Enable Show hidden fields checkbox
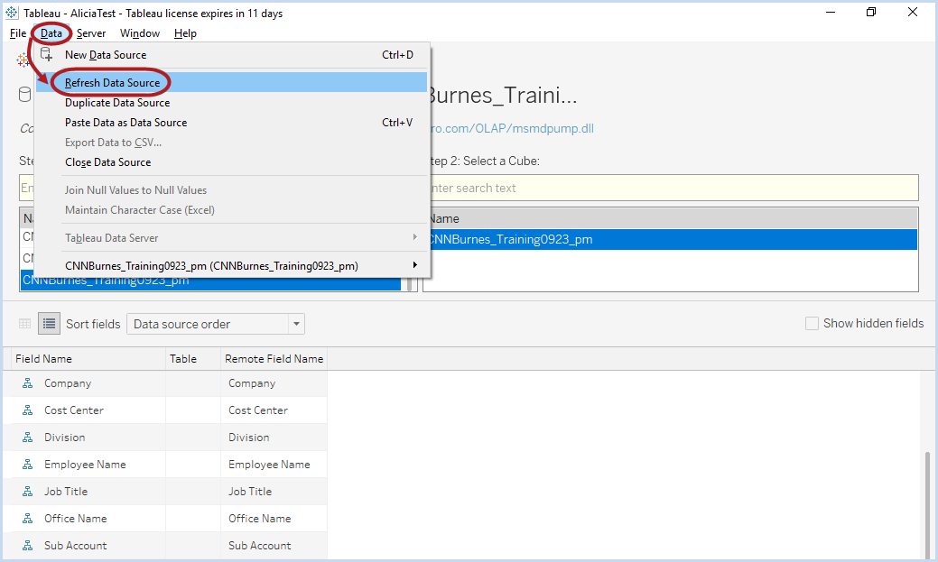This screenshot has height=562, width=938. 812,324
